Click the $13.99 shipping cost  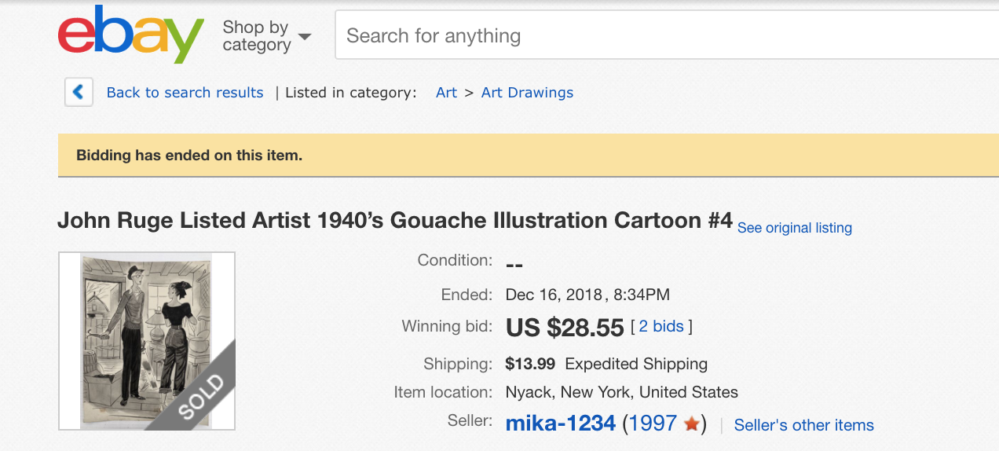530,364
